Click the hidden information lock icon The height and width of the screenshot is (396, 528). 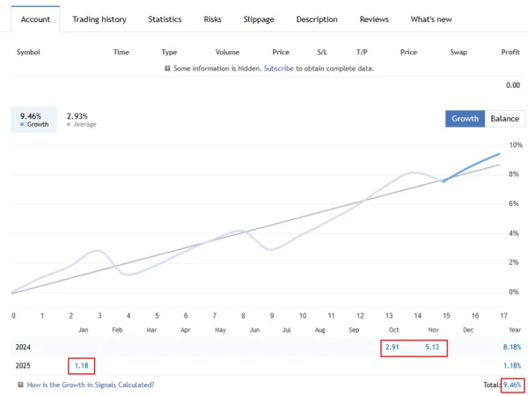click(x=167, y=68)
